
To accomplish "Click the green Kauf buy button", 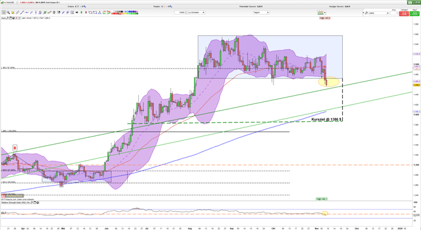I will [x=415, y=14].
